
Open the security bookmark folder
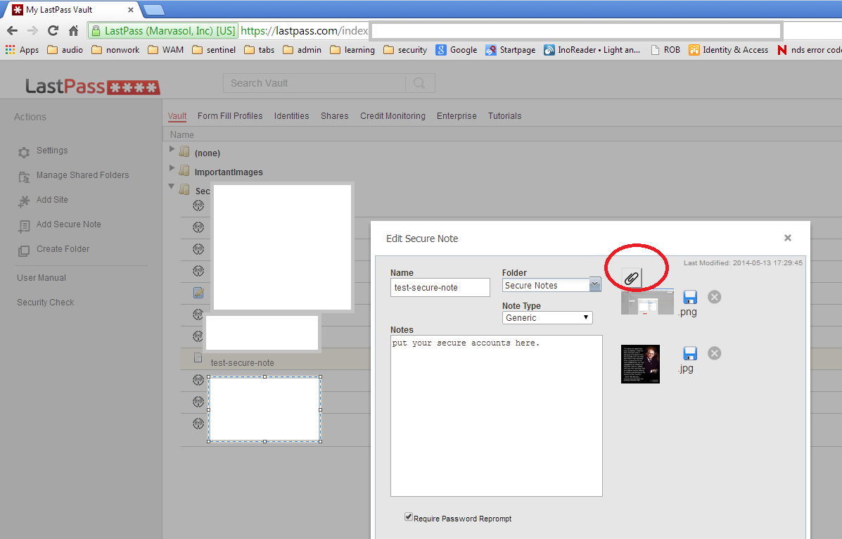pos(405,50)
